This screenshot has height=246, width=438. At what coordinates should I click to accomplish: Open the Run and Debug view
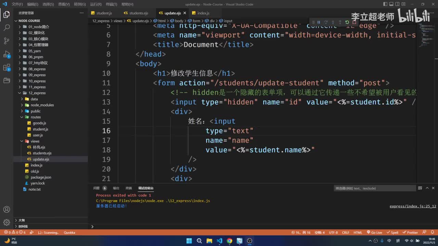pos(7,54)
